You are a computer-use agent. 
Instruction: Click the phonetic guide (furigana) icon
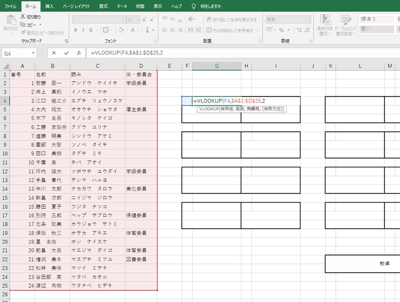147,30
